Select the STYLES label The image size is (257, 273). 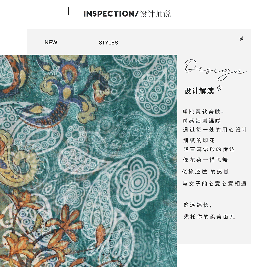click(108, 43)
